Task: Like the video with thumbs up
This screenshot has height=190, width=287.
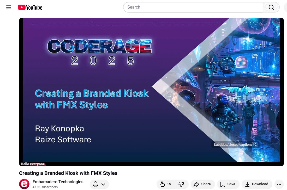Action: pos(166,184)
